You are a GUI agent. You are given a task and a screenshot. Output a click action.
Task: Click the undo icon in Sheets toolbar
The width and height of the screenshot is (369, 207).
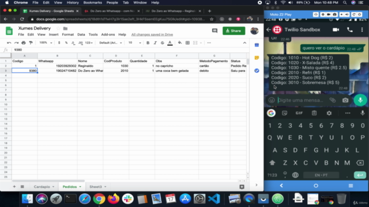tap(9, 43)
